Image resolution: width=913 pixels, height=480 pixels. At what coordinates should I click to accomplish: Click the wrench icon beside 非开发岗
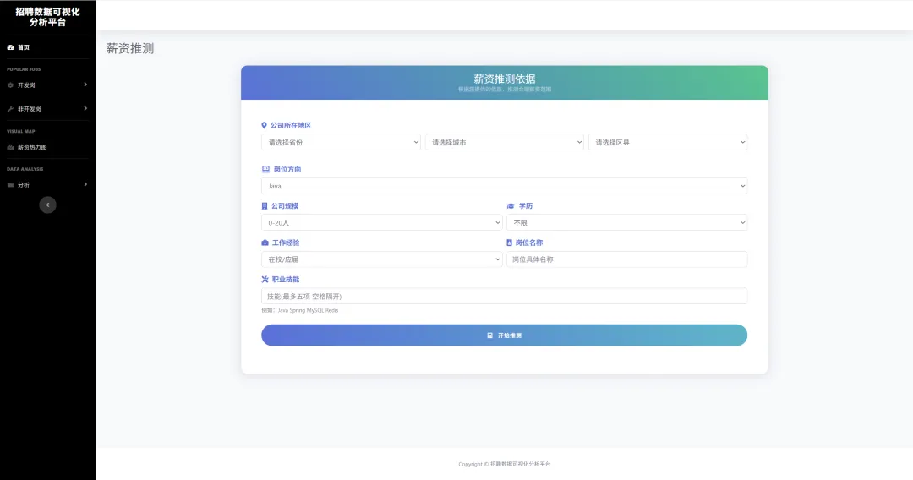pos(10,109)
